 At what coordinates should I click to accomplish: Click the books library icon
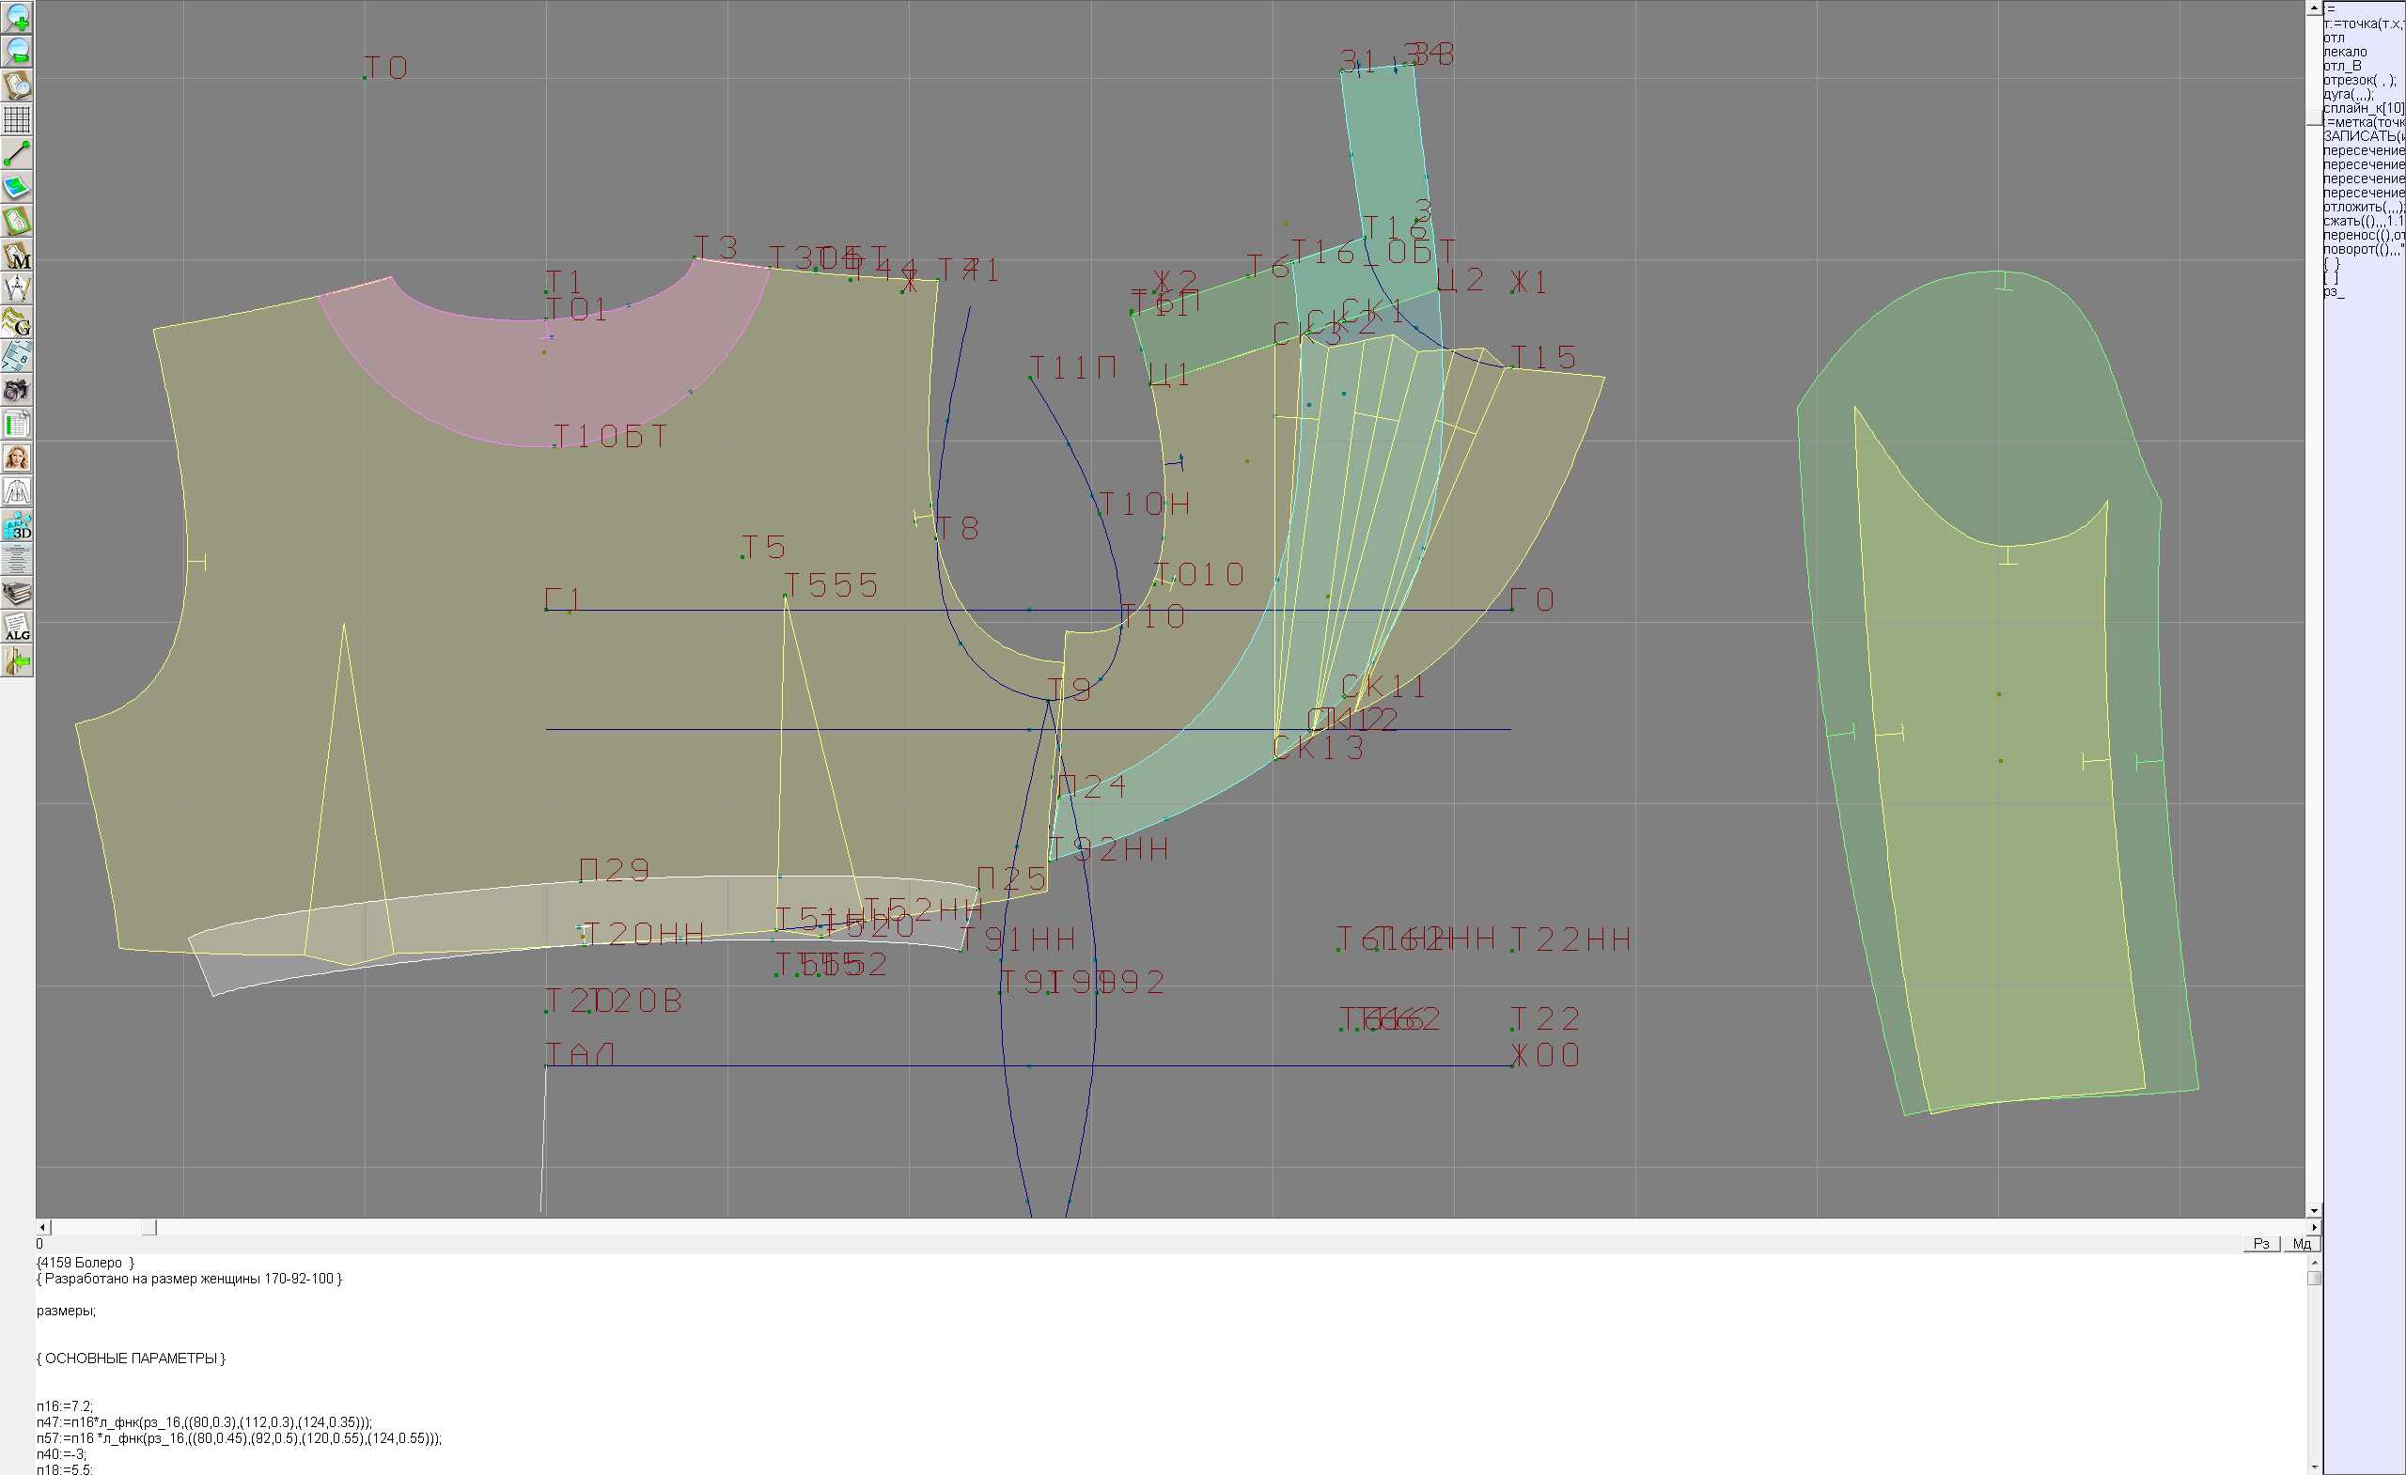pyautogui.click(x=17, y=594)
